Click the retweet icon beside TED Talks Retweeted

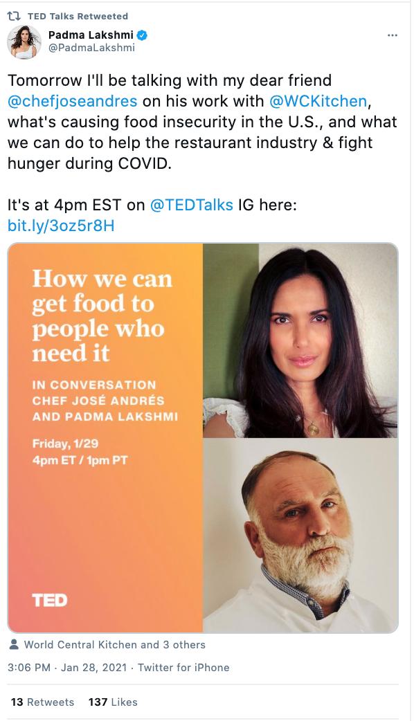point(13,16)
